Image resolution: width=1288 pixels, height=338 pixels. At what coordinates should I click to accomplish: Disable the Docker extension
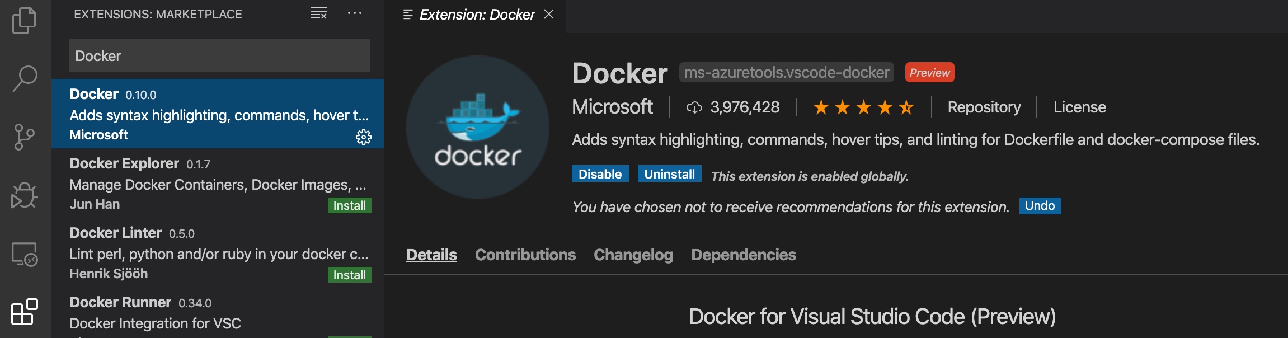599,174
